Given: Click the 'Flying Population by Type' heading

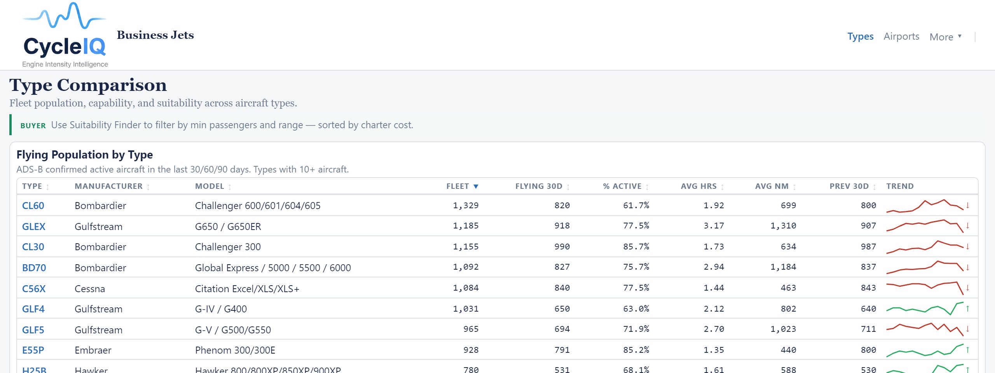Looking at the screenshot, I should pyautogui.click(x=85, y=155).
